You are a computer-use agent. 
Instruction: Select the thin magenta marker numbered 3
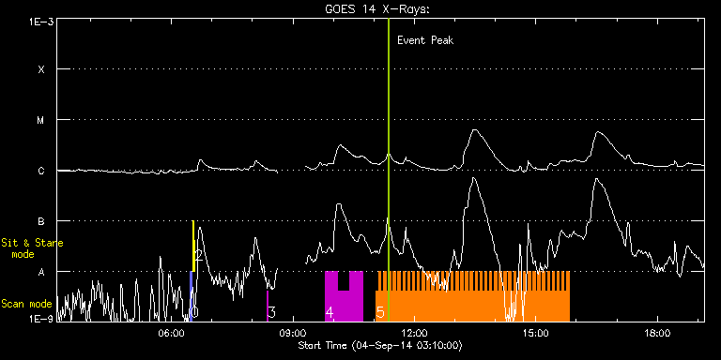tap(268, 306)
